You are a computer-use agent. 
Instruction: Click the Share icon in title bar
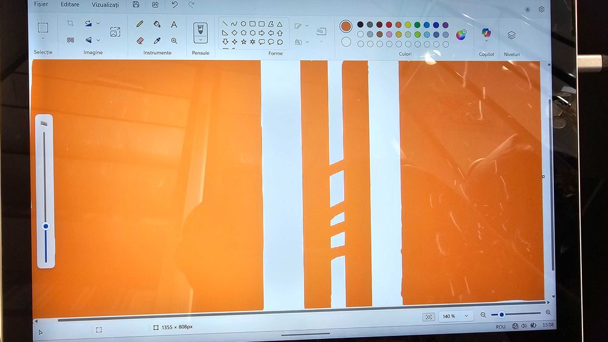[156, 5]
